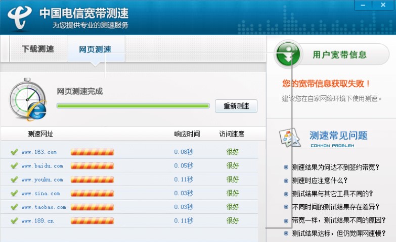Click the speed bar for www.189.cn
The image size is (396, 242).
pos(92,221)
